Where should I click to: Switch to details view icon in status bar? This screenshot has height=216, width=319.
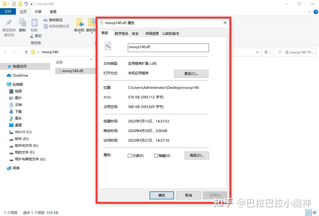tap(309, 213)
